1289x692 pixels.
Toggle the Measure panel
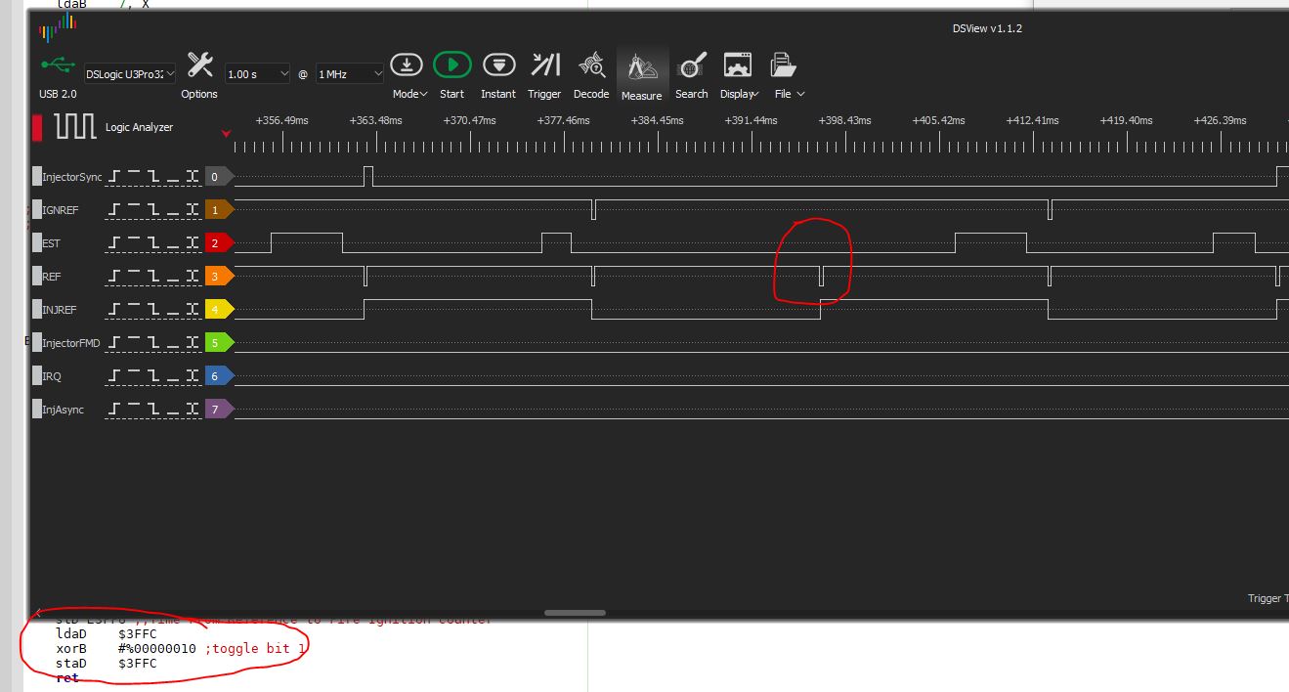pyautogui.click(x=641, y=75)
